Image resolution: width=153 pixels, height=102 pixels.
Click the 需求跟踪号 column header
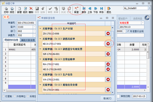click(20, 45)
